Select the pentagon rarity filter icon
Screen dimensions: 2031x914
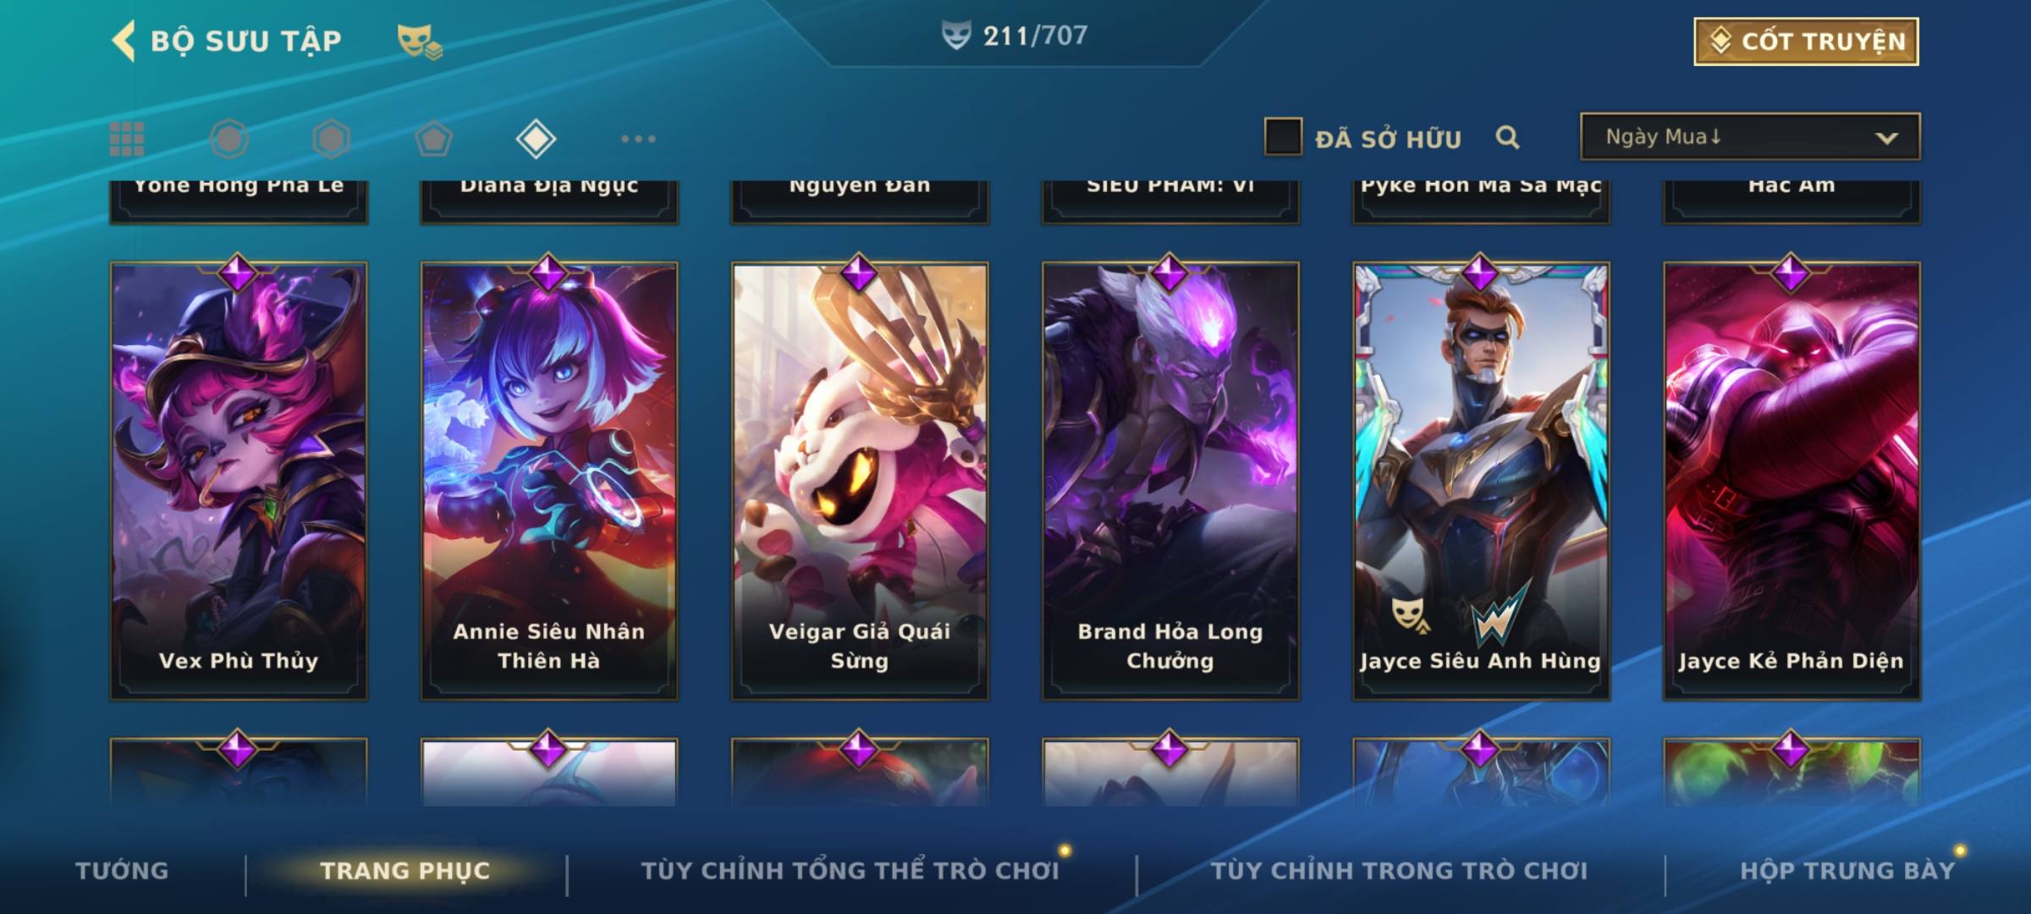click(x=433, y=139)
